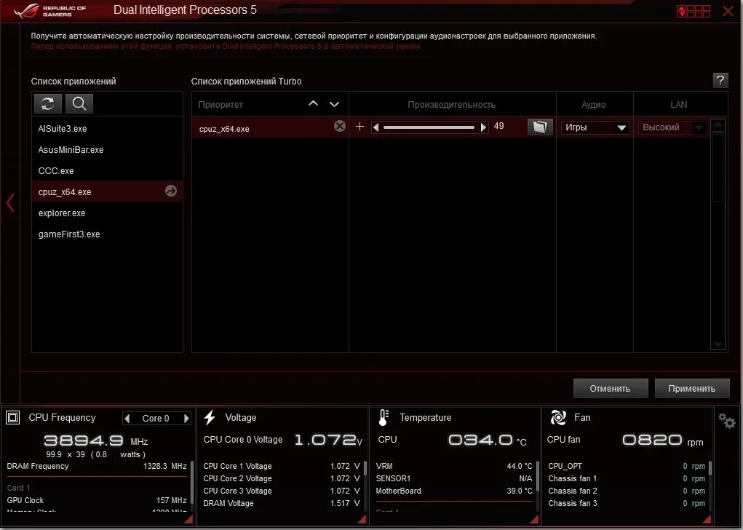
Task: Move priority up with the up chevron
Action: click(313, 103)
